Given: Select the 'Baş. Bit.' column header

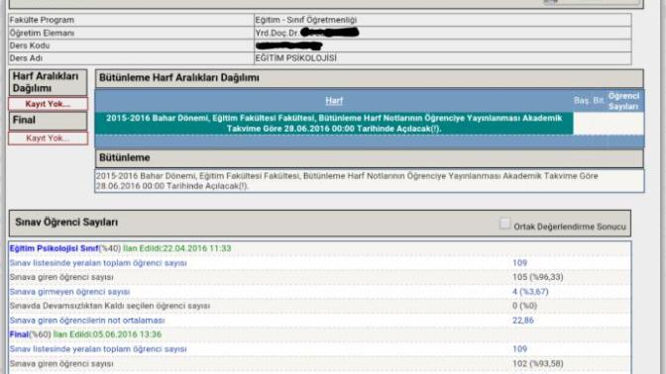Looking at the screenshot, I should point(589,101).
